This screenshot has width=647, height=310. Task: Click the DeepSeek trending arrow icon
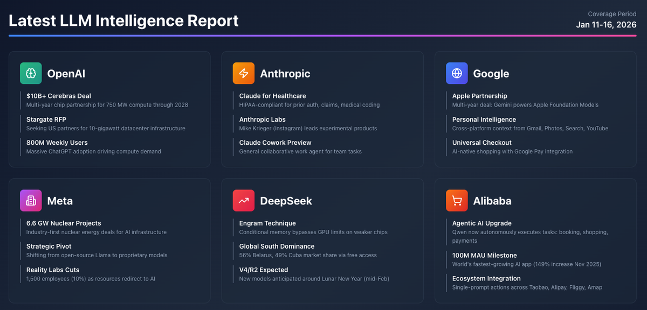244,200
